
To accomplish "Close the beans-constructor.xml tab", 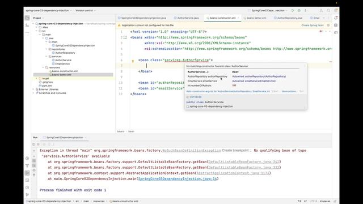I will (x=238, y=18).
